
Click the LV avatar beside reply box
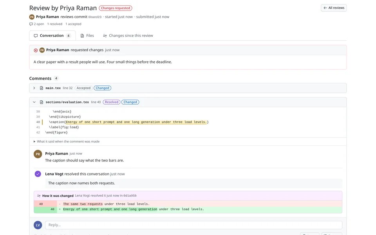coord(38,225)
